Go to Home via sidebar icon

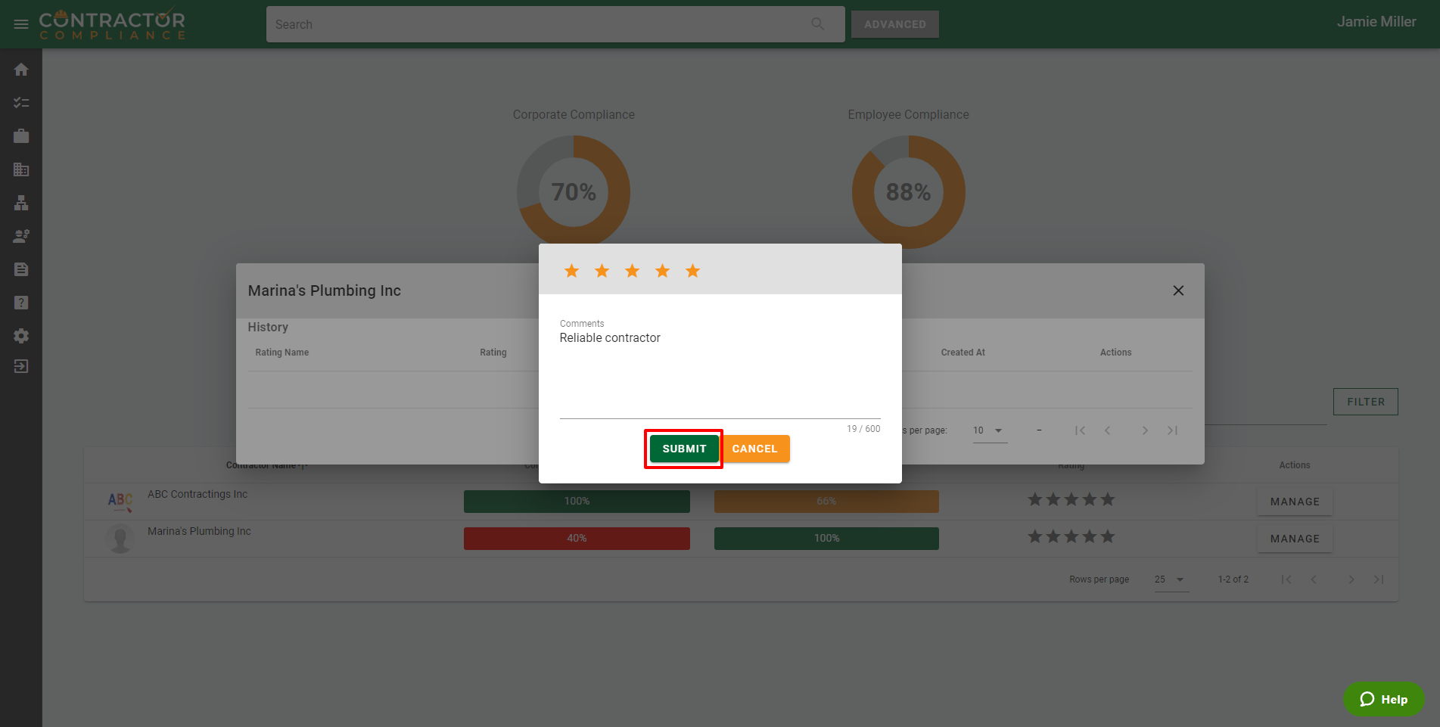coord(21,70)
